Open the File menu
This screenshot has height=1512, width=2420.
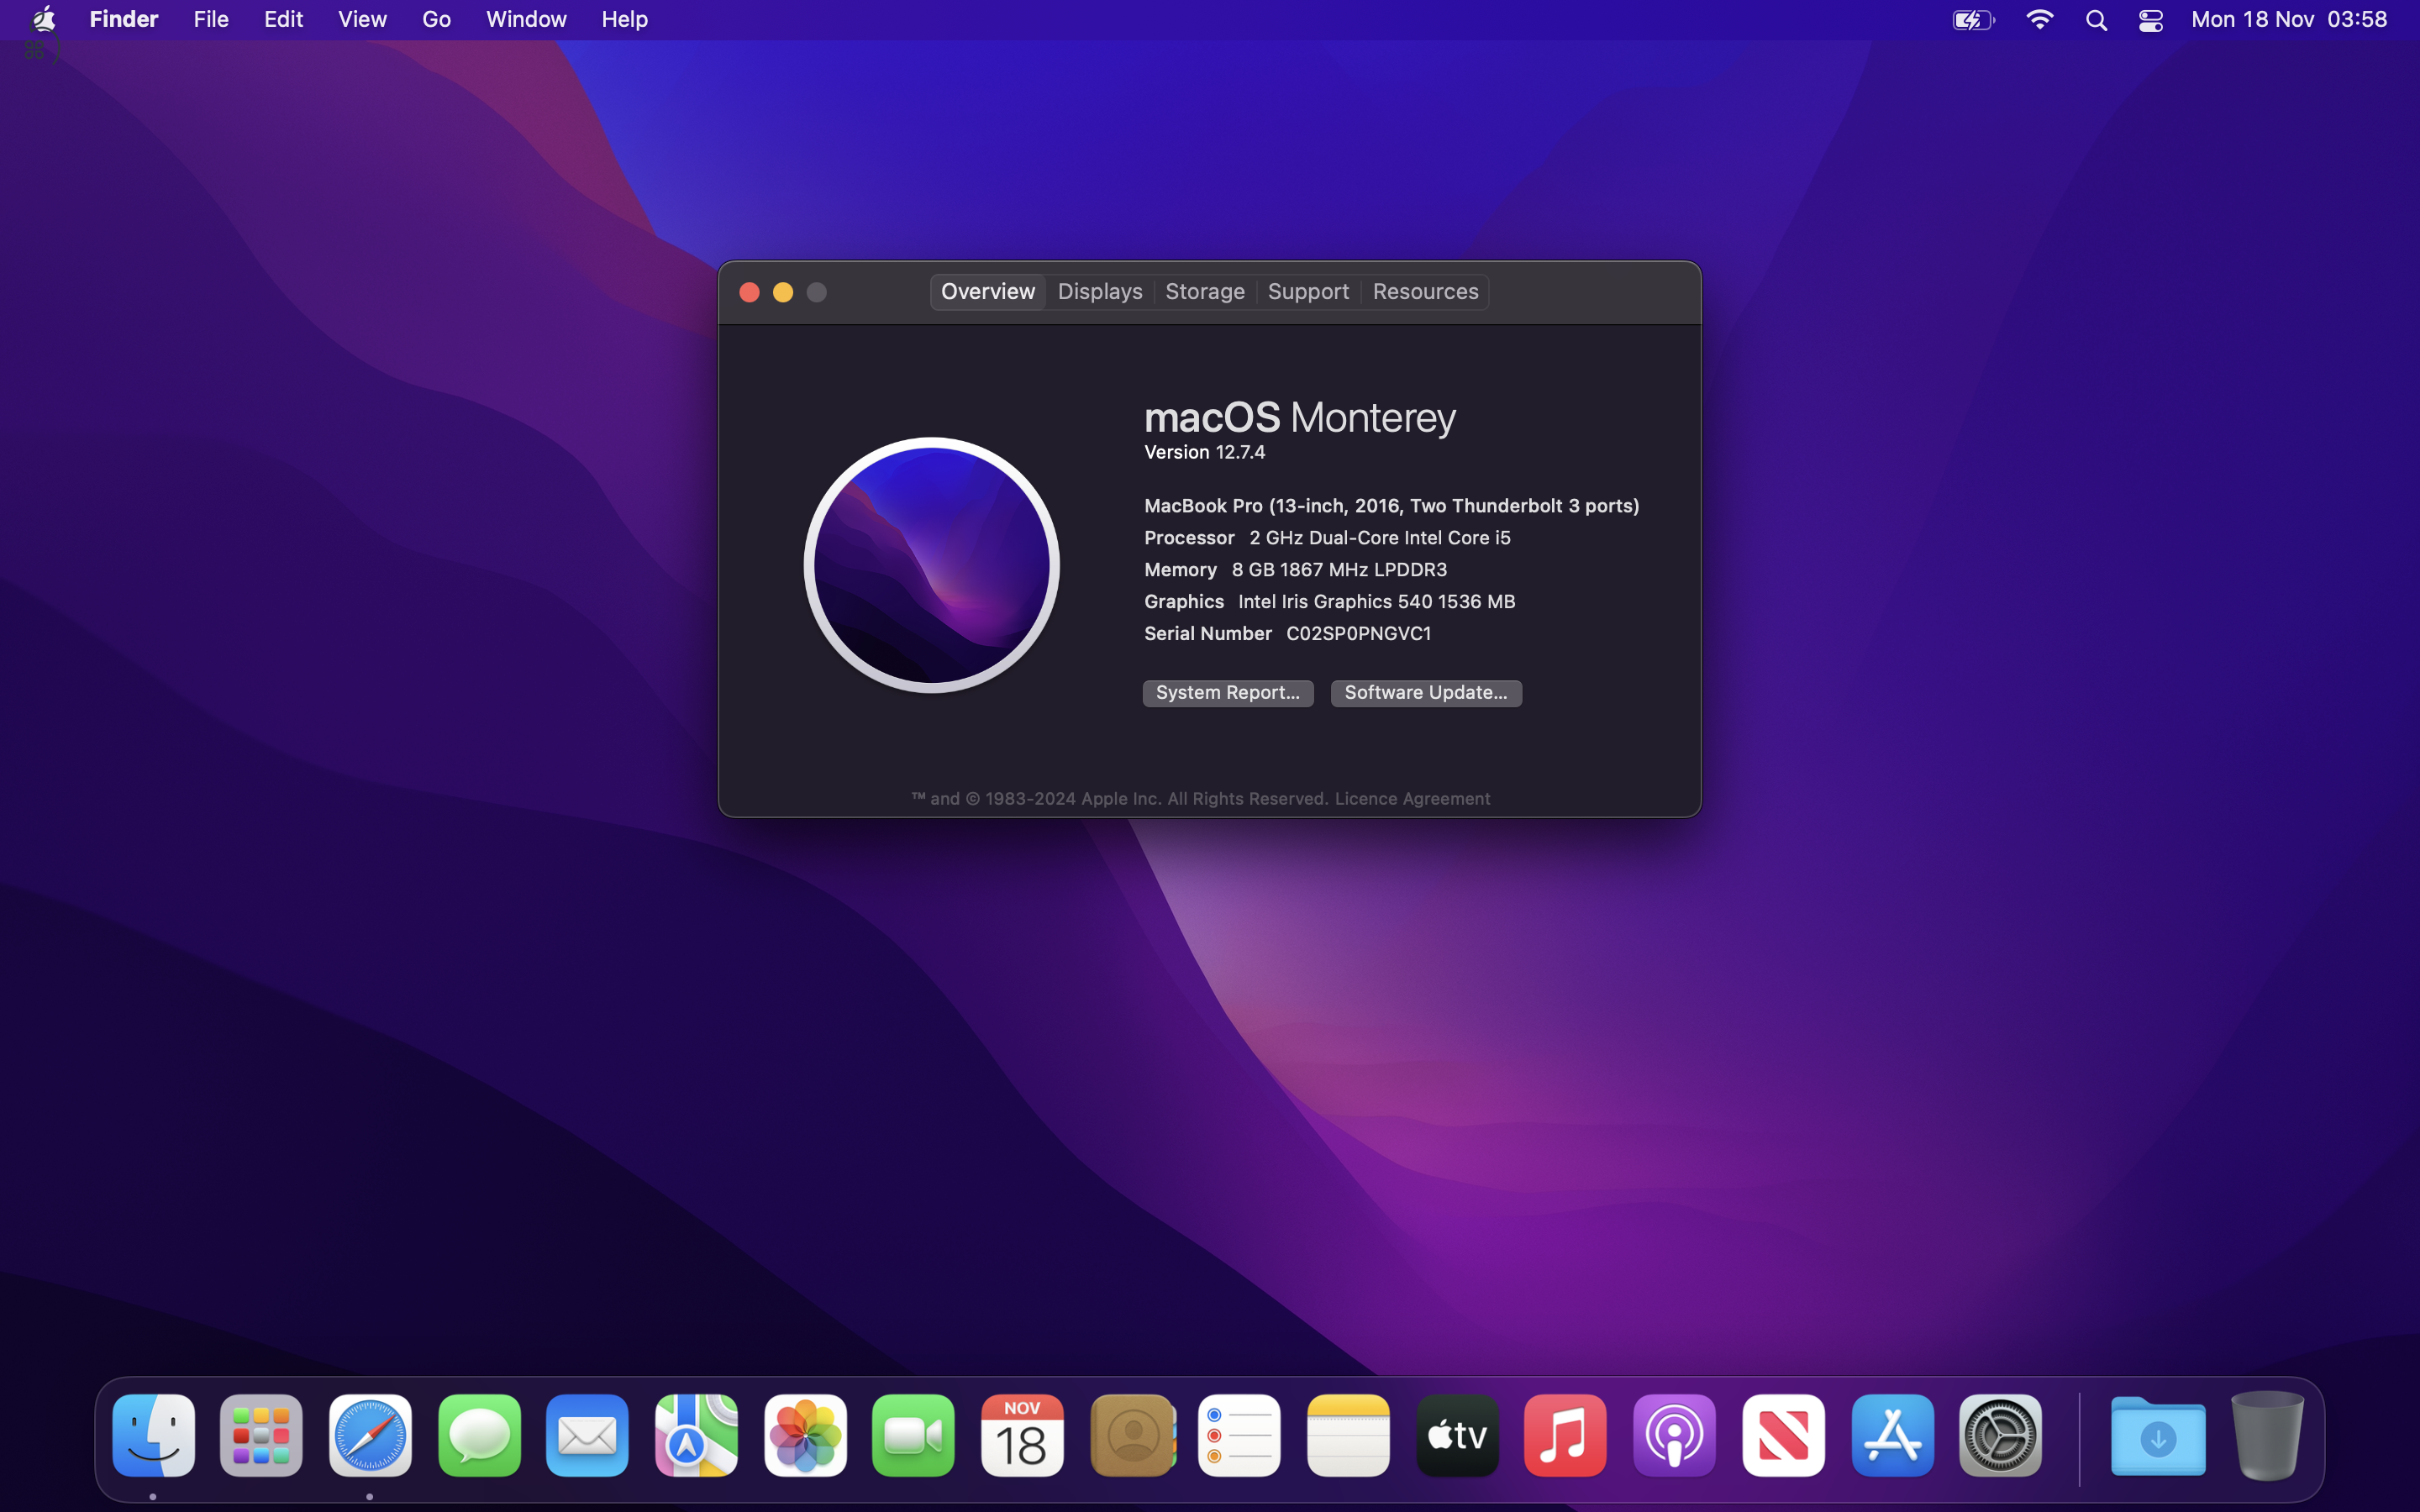(211, 19)
